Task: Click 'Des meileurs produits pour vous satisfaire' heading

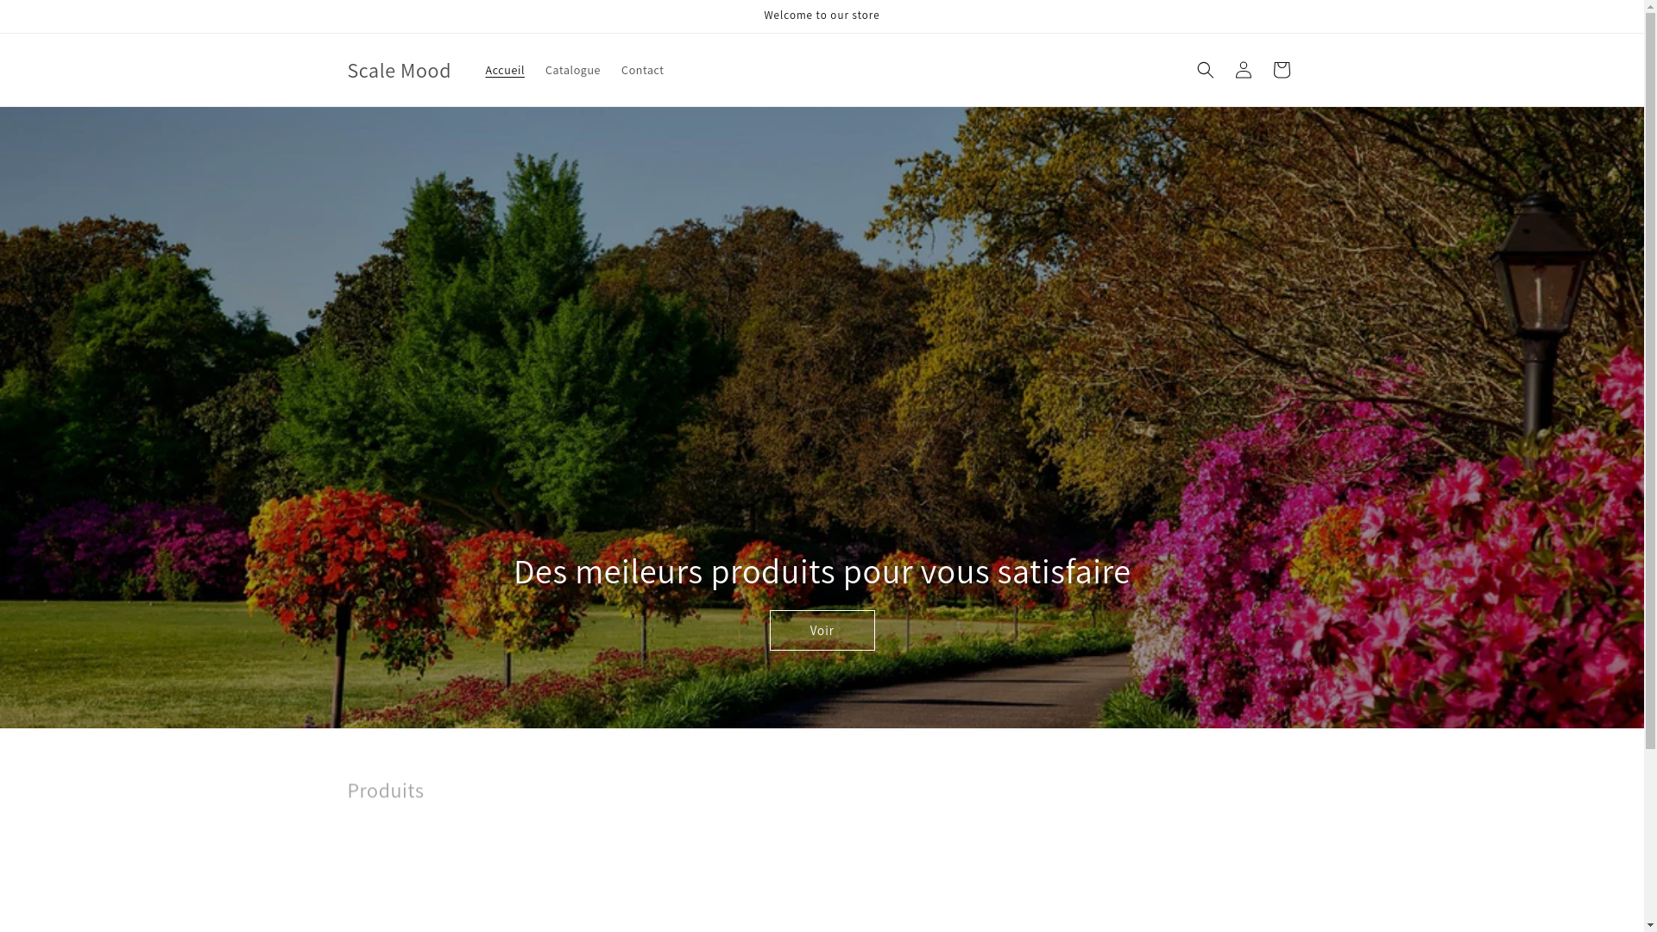Action: 822,571
